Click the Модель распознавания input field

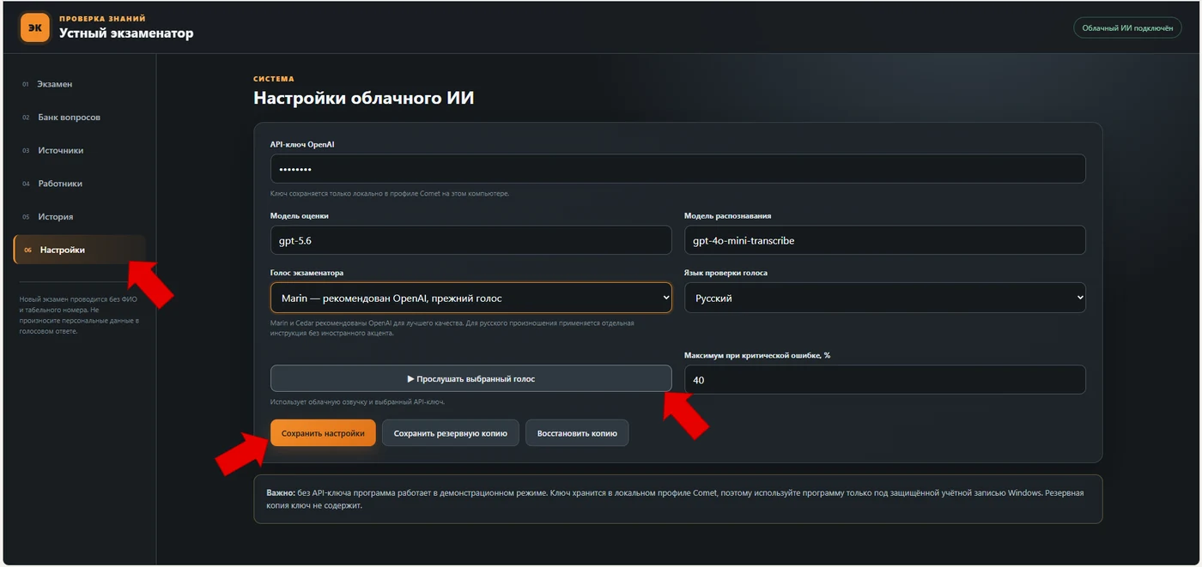click(x=884, y=240)
